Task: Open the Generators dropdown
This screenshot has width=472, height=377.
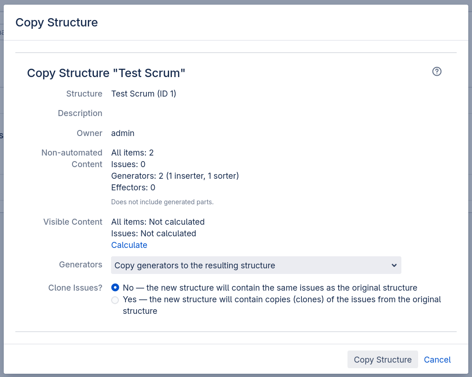Action: click(x=256, y=266)
